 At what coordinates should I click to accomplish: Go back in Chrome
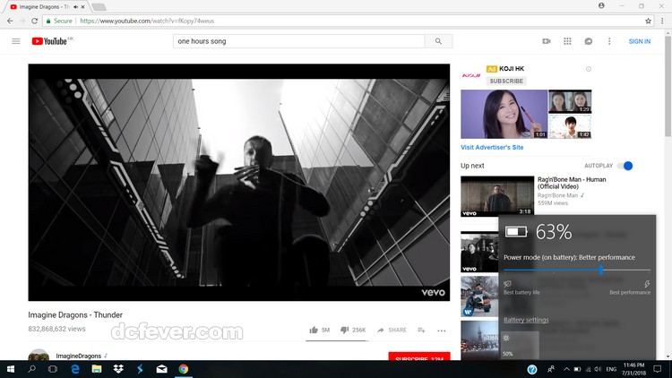10,21
